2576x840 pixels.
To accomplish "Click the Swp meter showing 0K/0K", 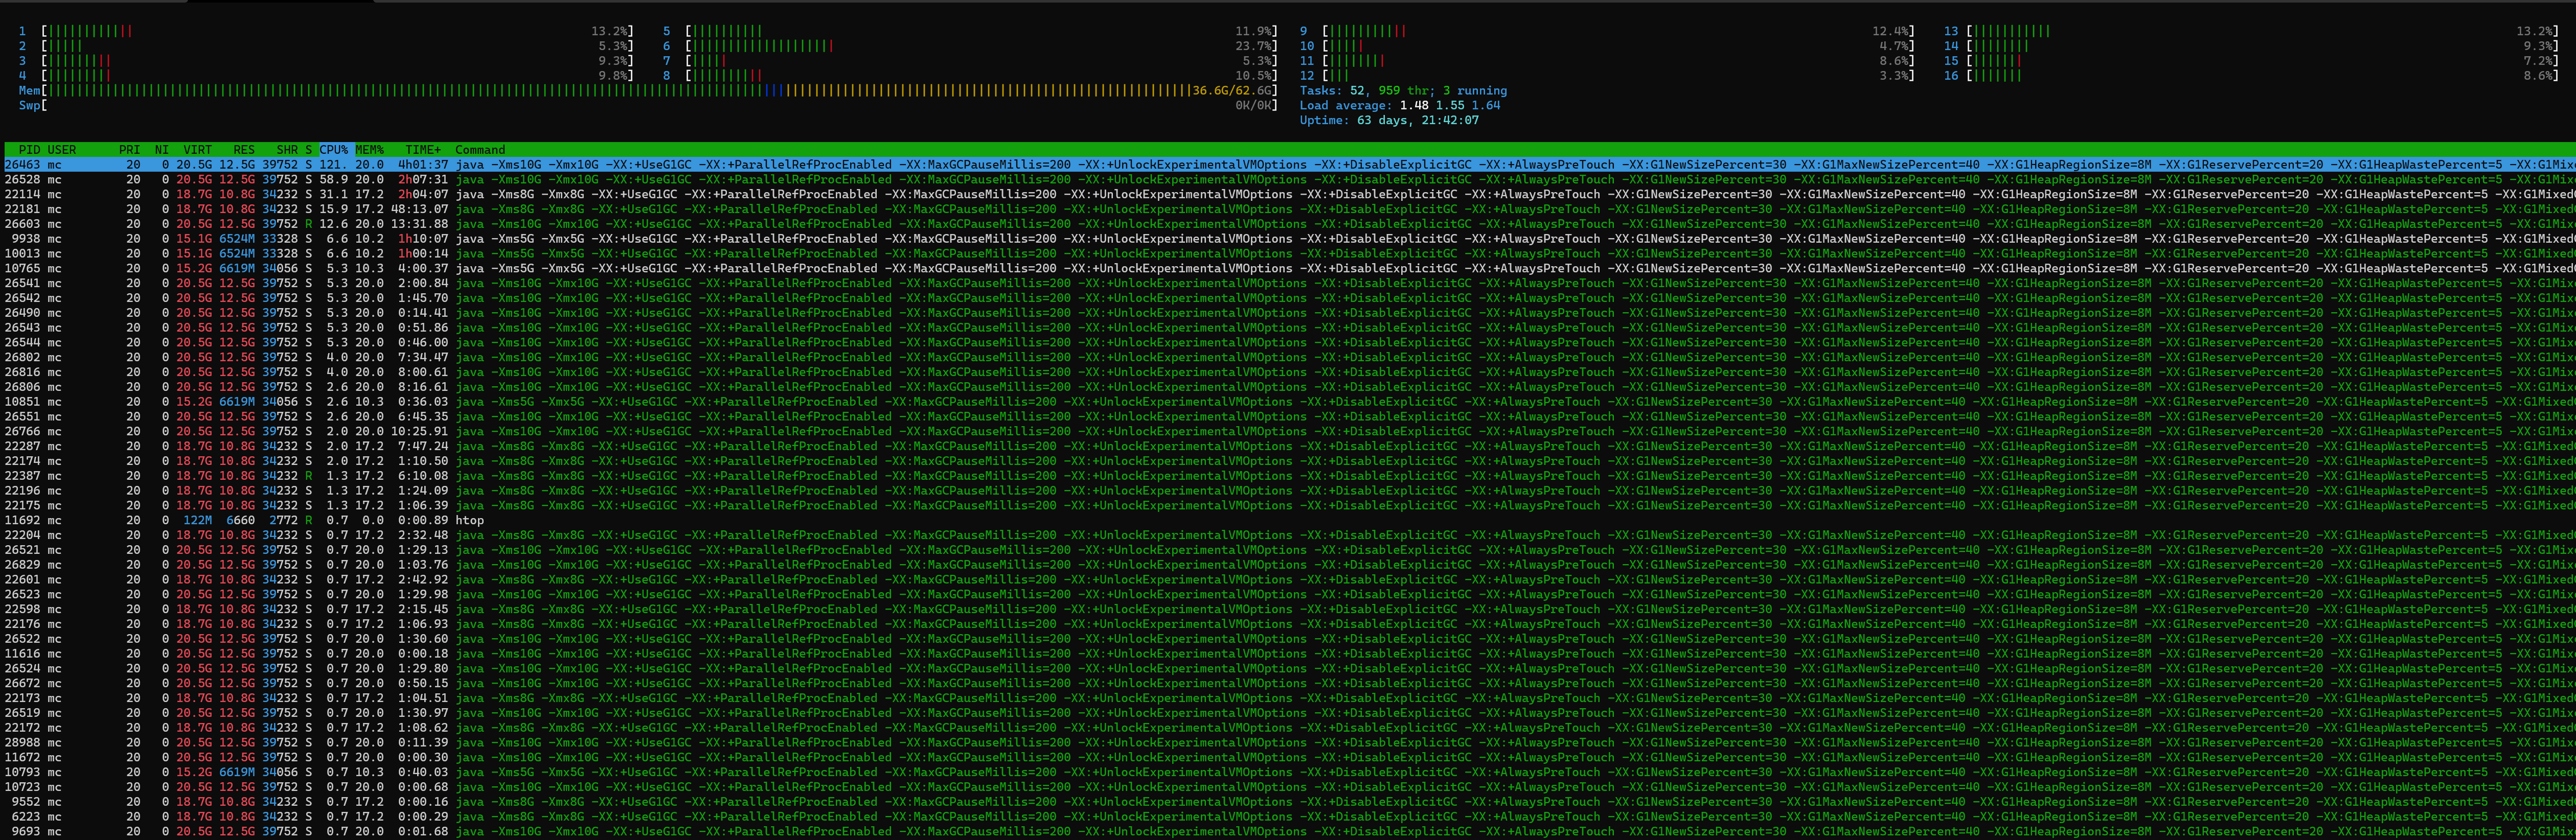I will pyautogui.click(x=648, y=106).
